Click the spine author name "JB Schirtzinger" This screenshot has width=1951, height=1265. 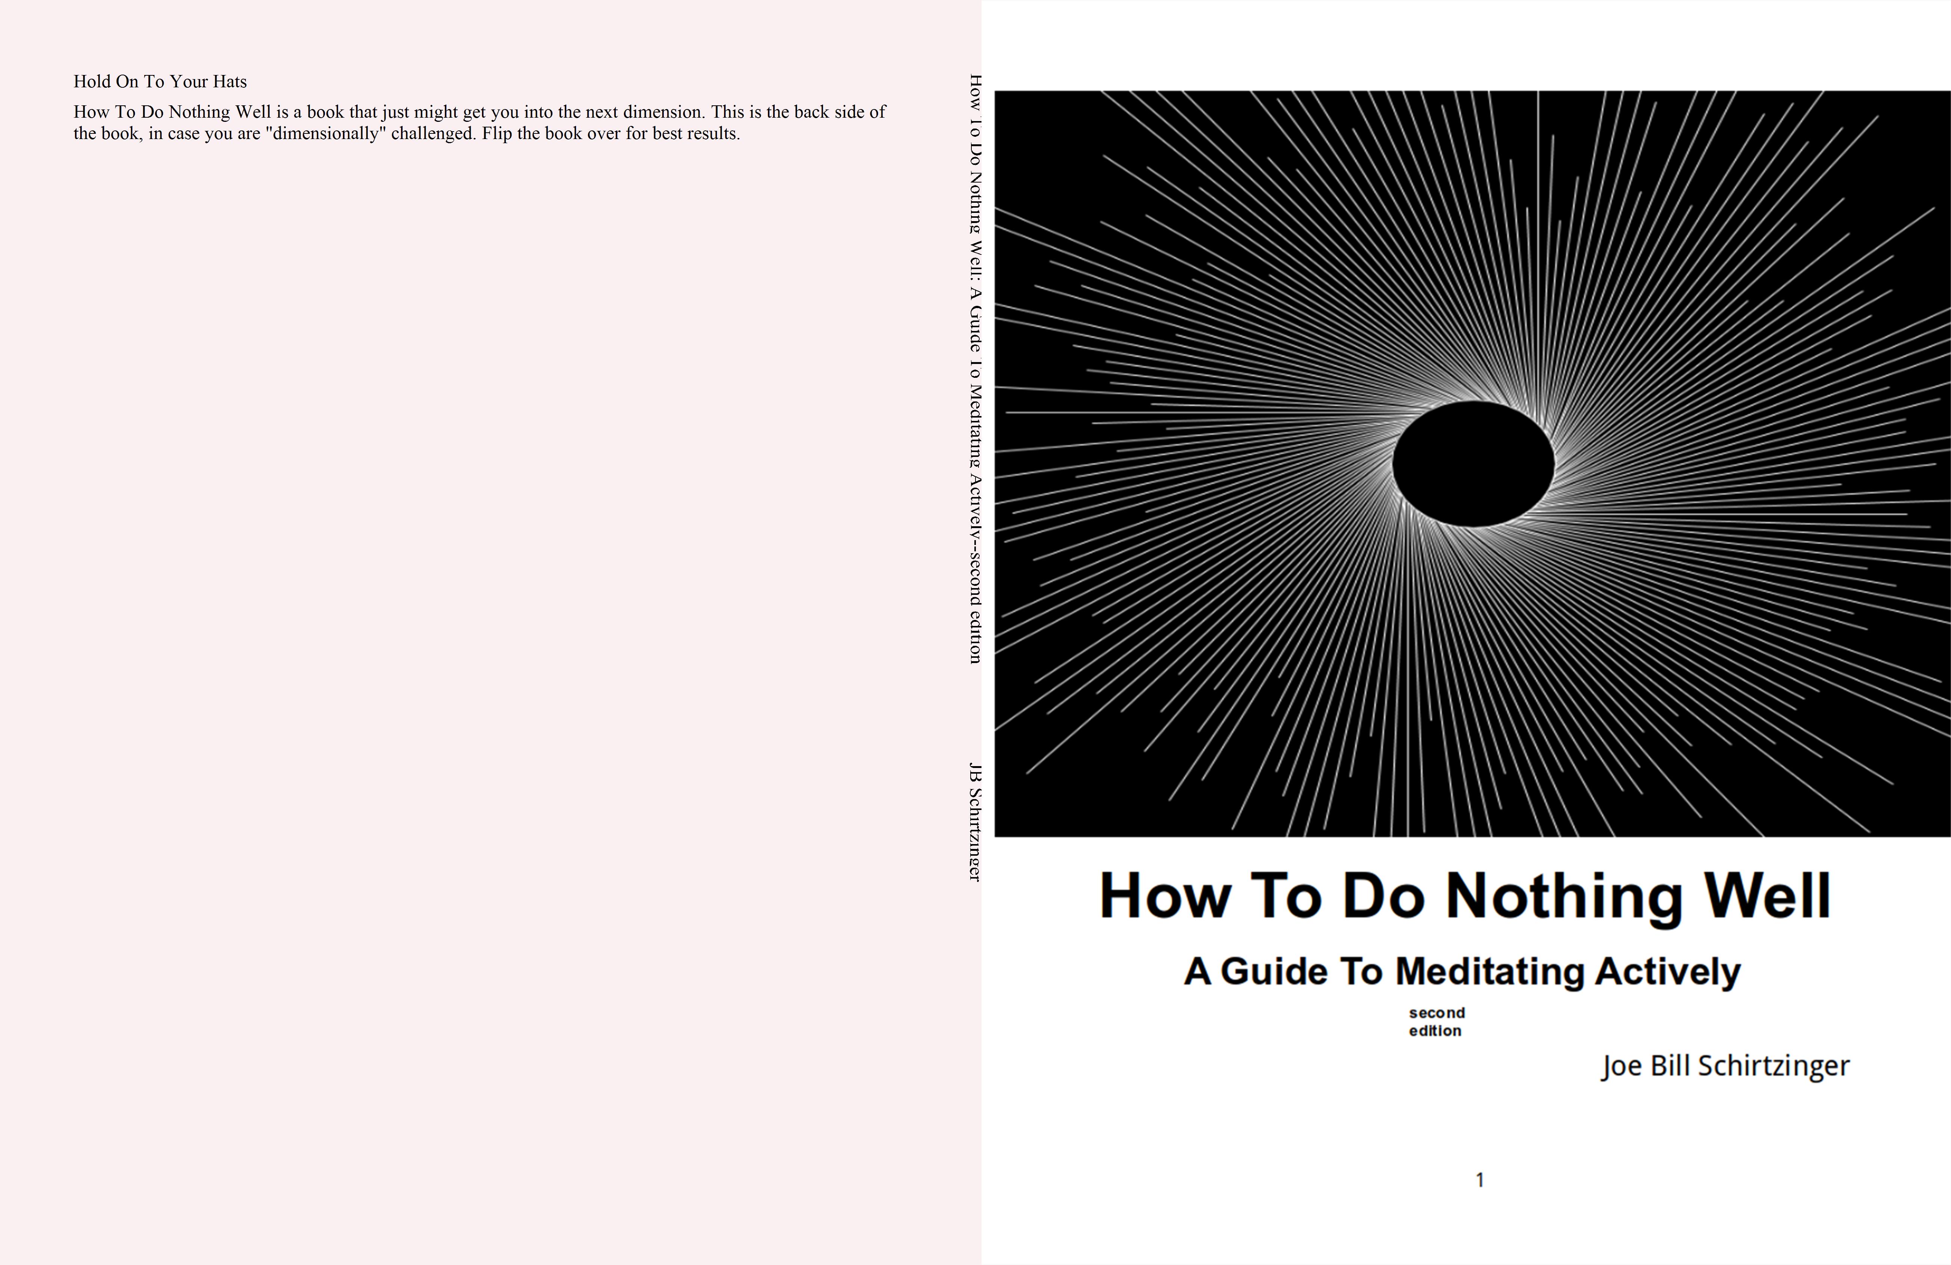coord(975,822)
